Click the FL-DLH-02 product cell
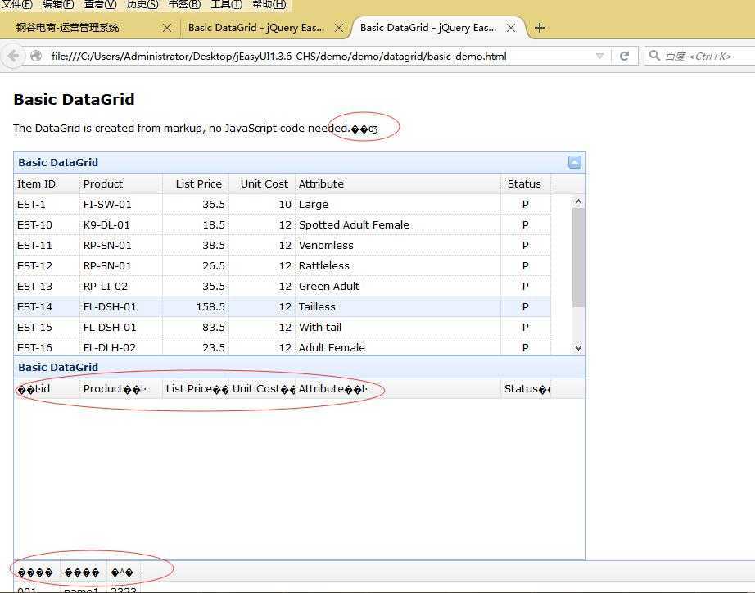This screenshot has width=755, height=593. click(121, 346)
